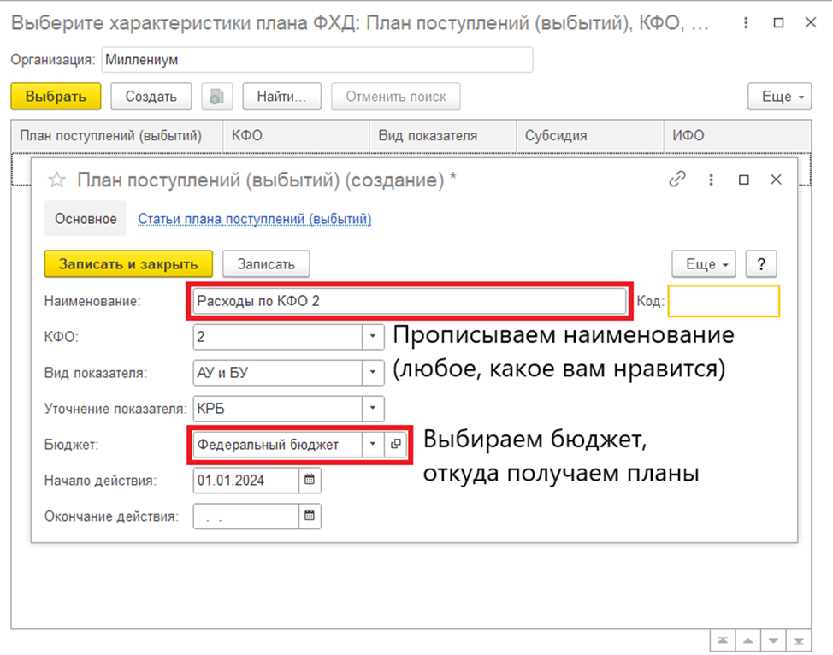
Task: Sort by Субсидия column header
Action: click(590, 136)
